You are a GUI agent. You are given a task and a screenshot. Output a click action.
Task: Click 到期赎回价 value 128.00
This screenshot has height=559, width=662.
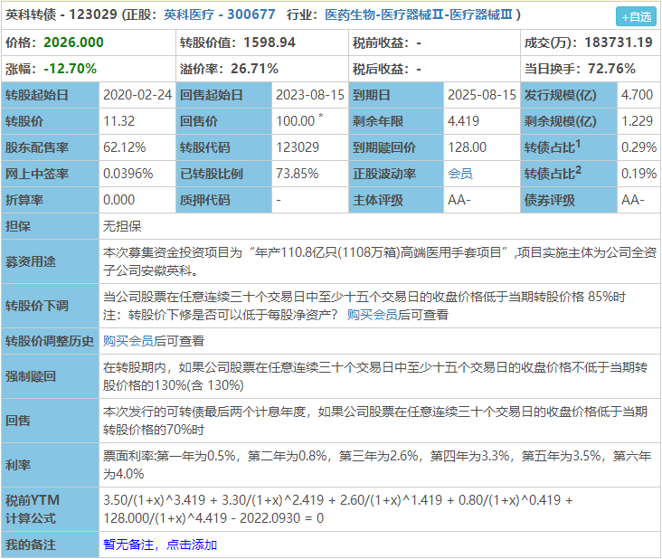click(467, 147)
